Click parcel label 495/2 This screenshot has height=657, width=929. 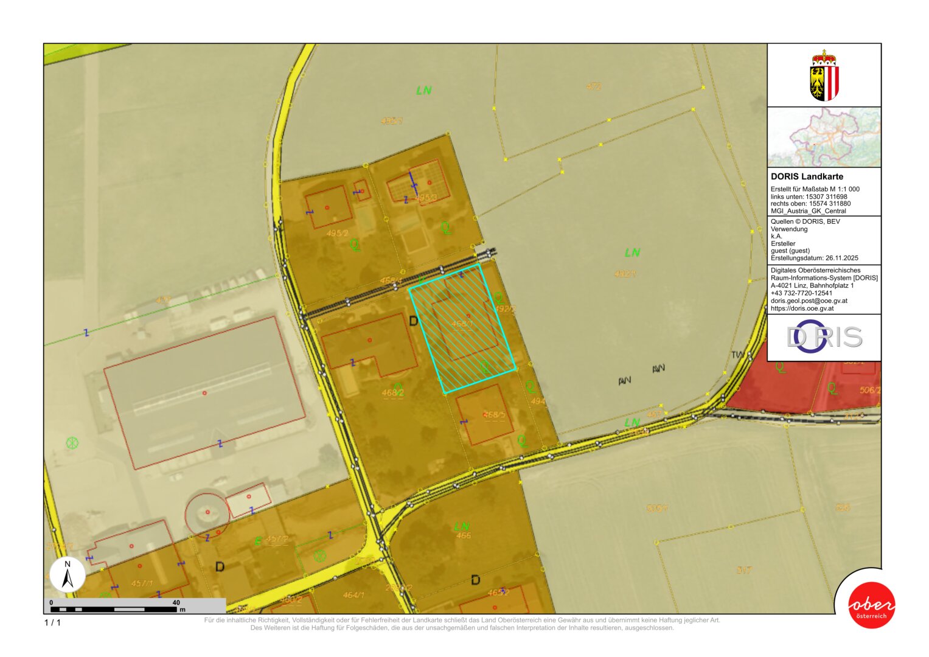tap(338, 233)
